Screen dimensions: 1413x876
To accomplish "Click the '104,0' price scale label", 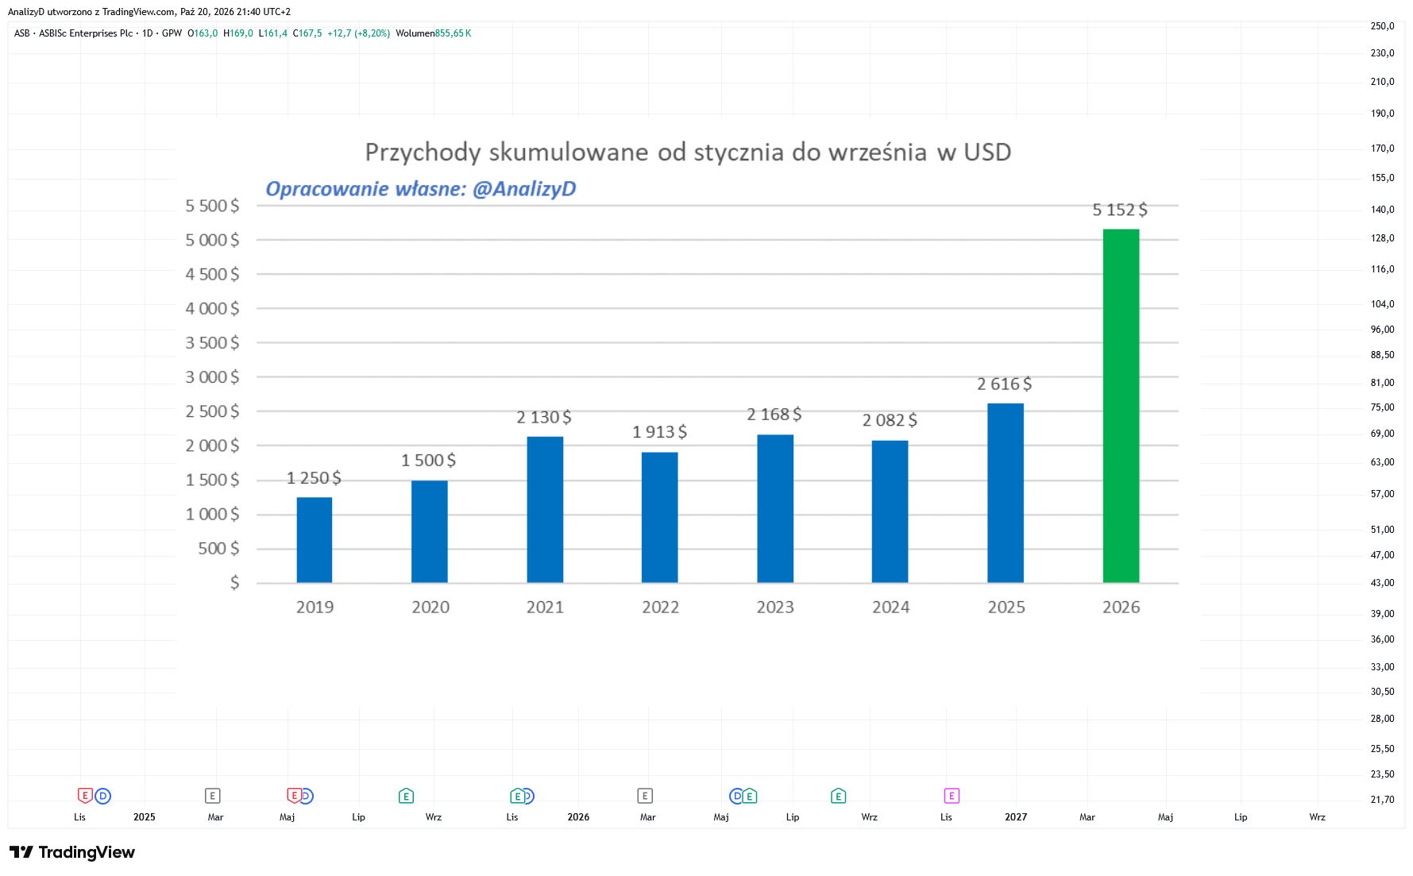I will point(1382,304).
